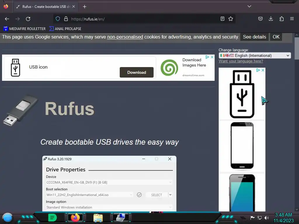Open the MEDIAFIRE ROULETTER bookmark

(25, 29)
